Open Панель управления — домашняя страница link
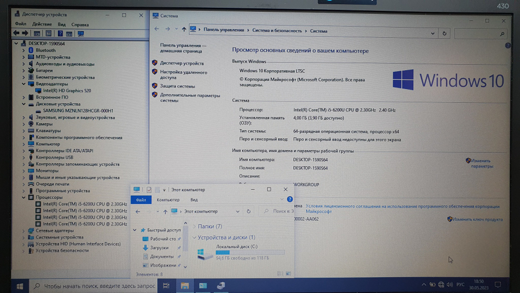Image resolution: width=520 pixels, height=293 pixels. pos(183,48)
